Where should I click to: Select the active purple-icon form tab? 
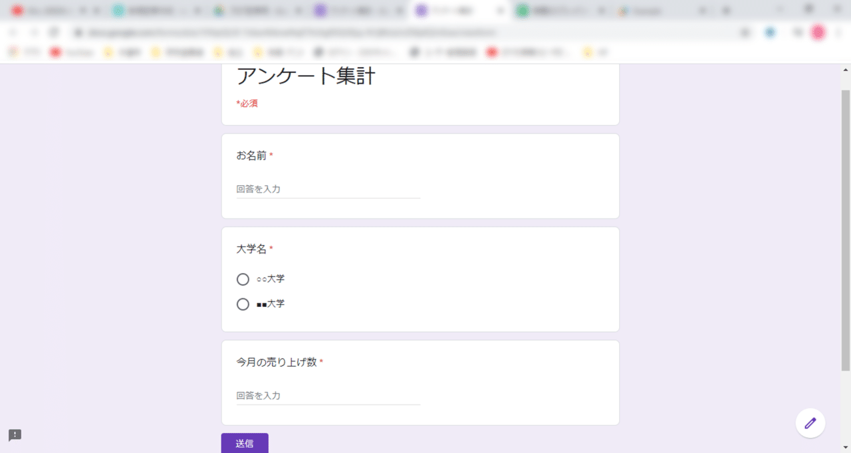459,11
